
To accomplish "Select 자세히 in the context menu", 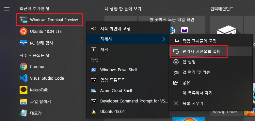I will coord(128,39).
